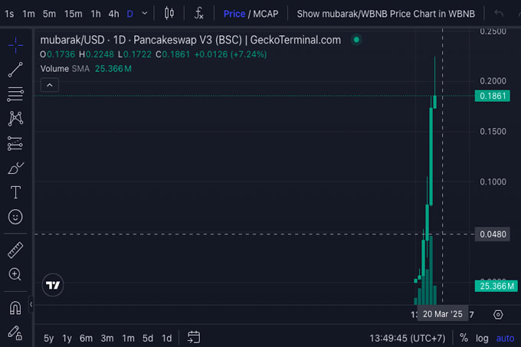Show mubarak/WBNB Price Chart in WBNB
This screenshot has width=521, height=347.
pos(385,14)
